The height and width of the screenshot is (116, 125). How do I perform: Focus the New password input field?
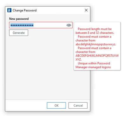[x=41, y=25]
